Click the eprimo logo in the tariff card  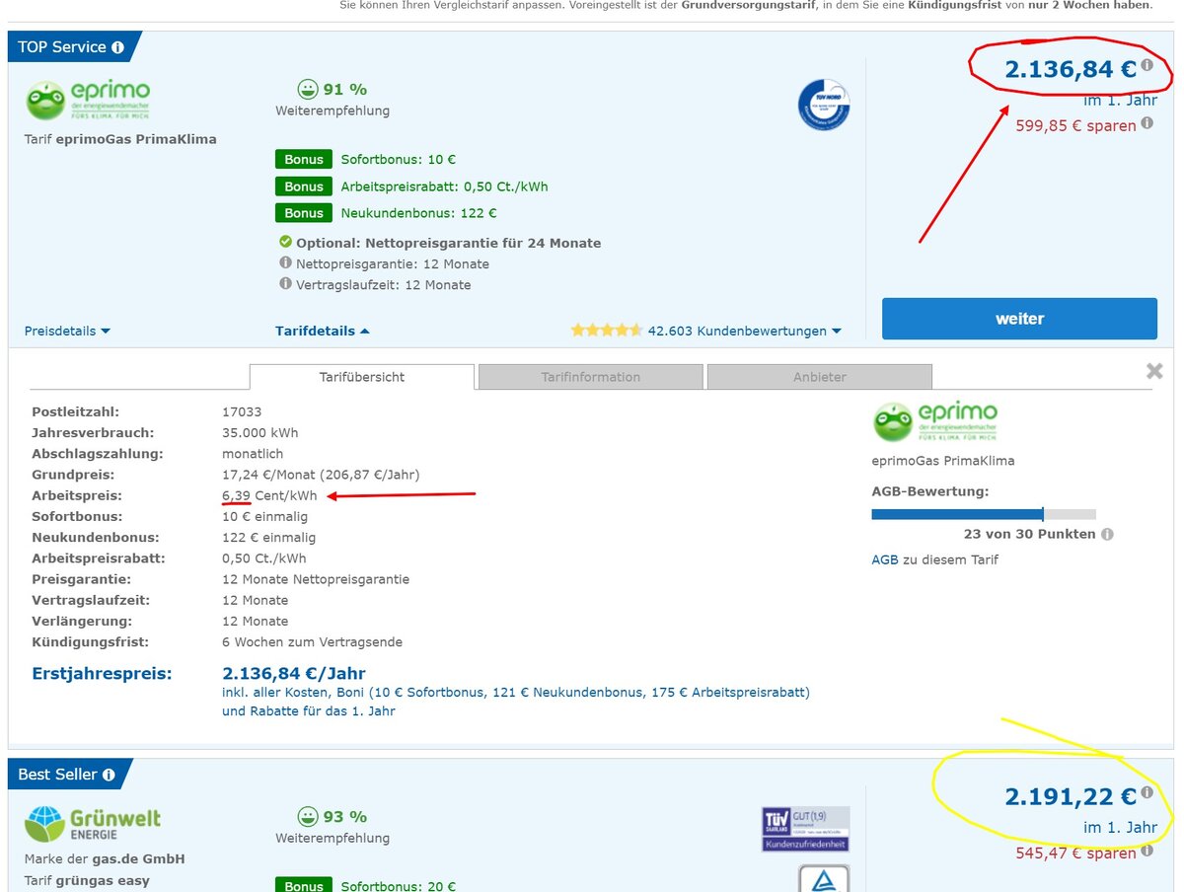[x=88, y=101]
